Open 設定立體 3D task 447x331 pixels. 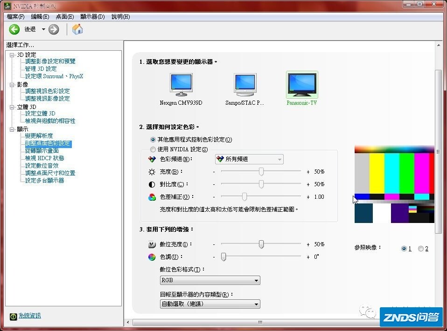40,114
